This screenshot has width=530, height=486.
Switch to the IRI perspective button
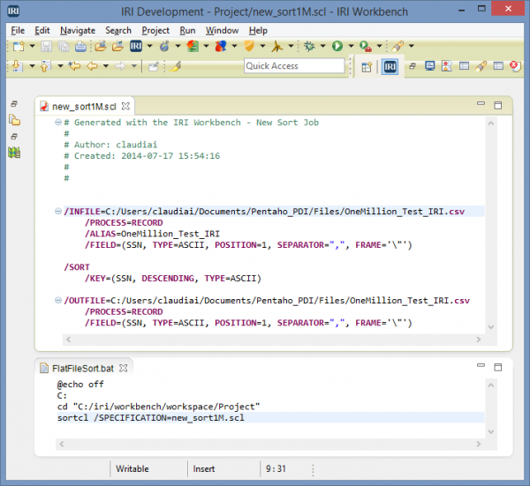click(390, 66)
